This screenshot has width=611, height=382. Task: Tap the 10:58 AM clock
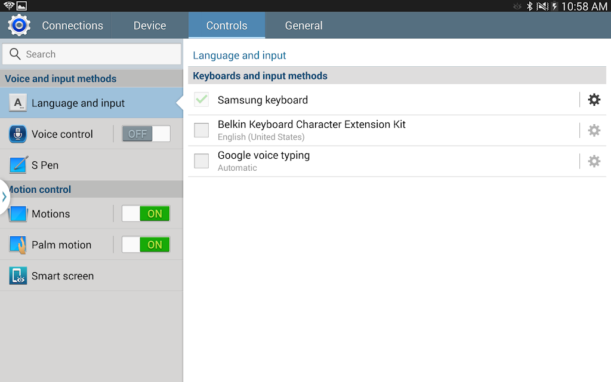[x=584, y=6]
